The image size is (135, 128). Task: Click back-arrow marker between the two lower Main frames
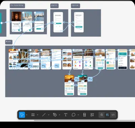(77, 79)
